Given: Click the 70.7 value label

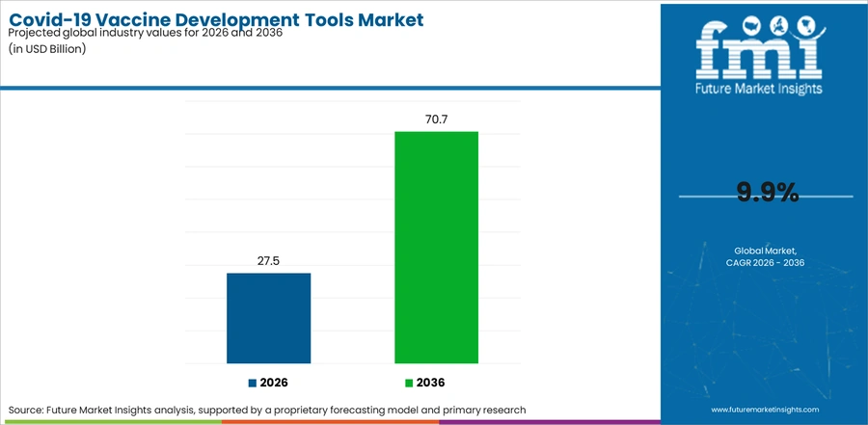Looking at the screenshot, I should [x=436, y=120].
